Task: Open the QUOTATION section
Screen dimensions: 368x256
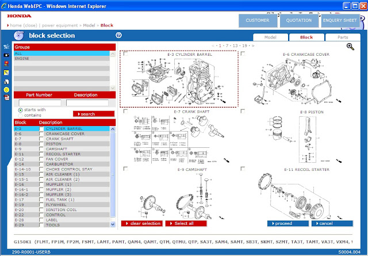Action: point(299,21)
